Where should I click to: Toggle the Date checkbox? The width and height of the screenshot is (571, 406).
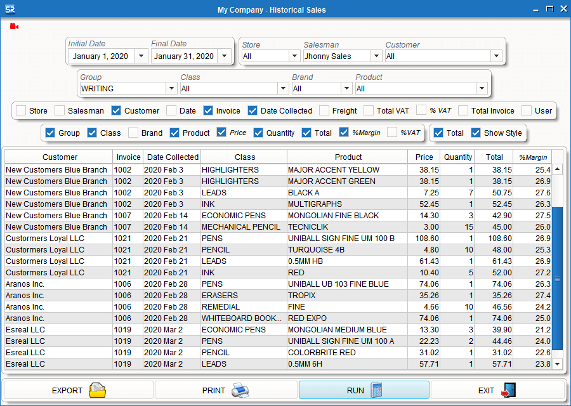point(171,110)
